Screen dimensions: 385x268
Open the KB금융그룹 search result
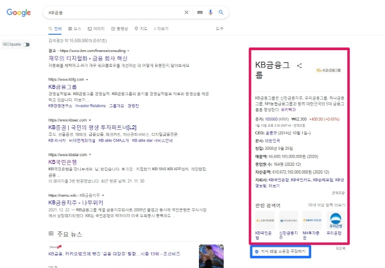point(63,87)
